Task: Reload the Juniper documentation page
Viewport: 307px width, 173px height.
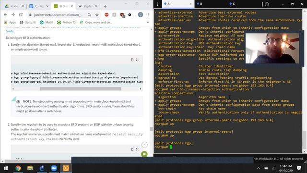Action: [x=21, y=15]
